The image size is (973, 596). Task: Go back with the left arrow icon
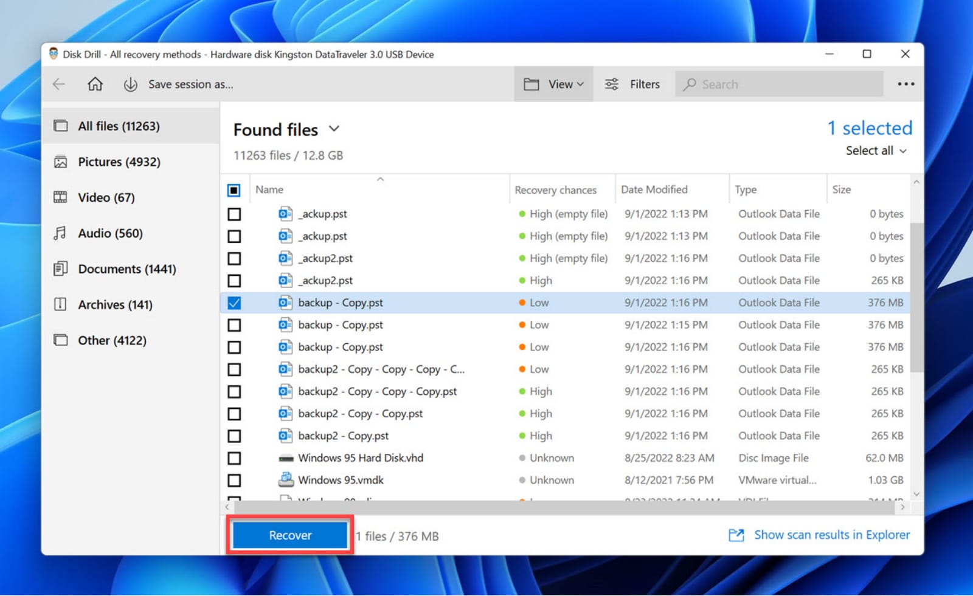click(59, 84)
